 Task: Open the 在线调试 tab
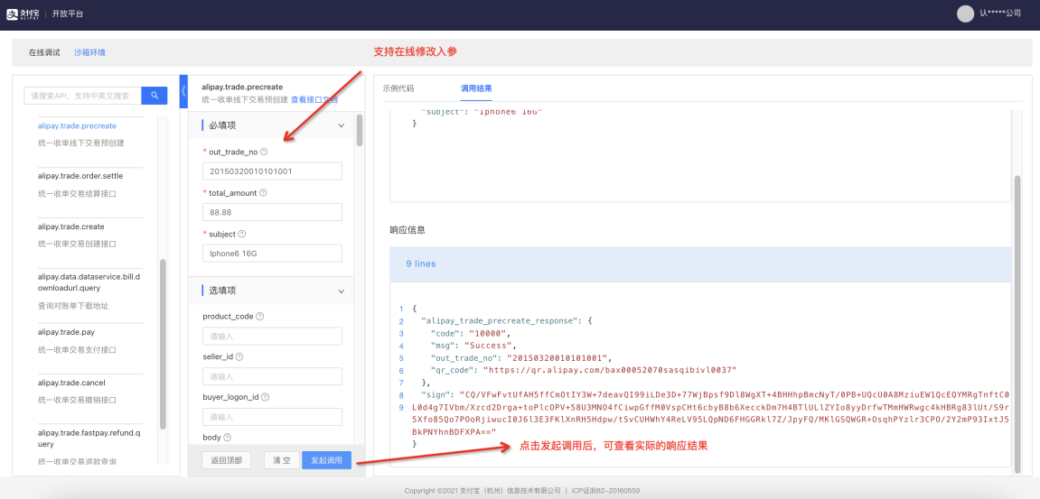pyautogui.click(x=44, y=52)
